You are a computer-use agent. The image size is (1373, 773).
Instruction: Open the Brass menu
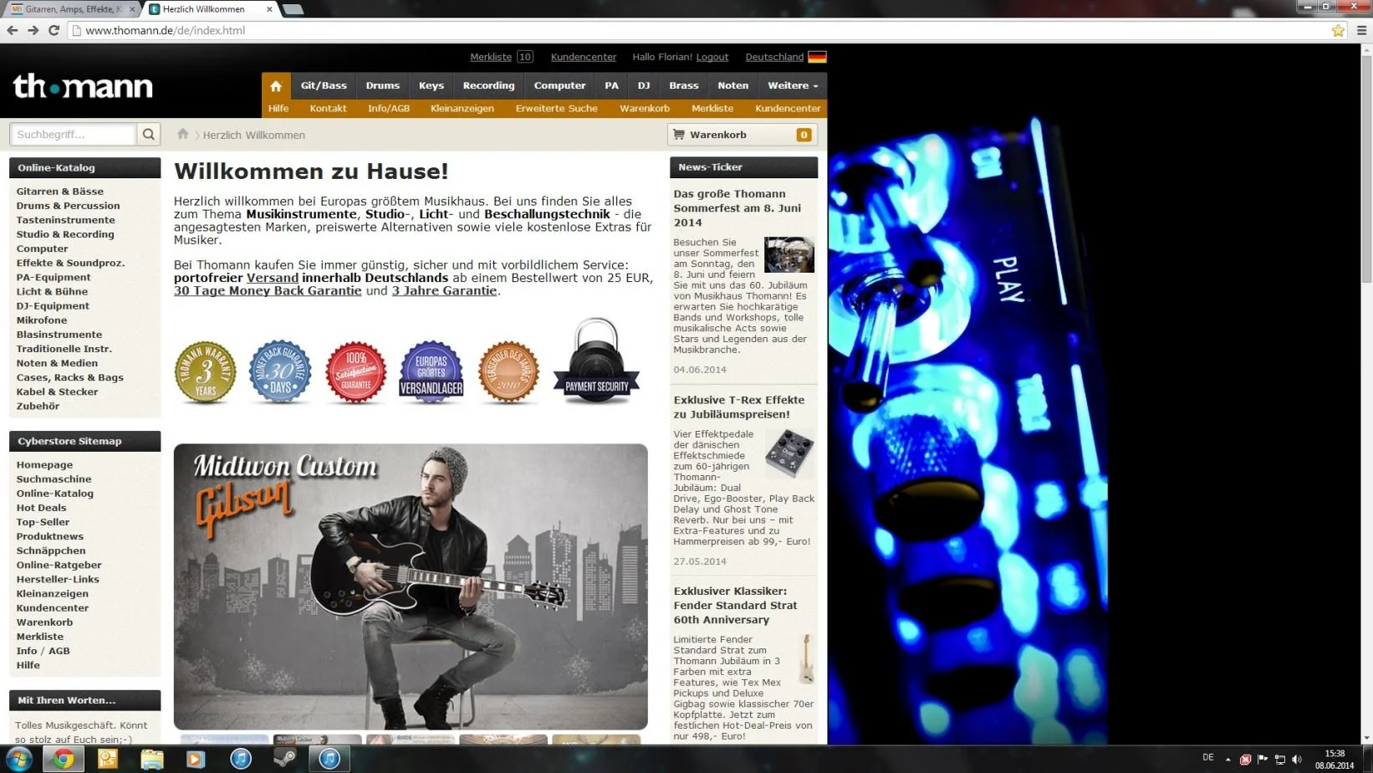[683, 85]
